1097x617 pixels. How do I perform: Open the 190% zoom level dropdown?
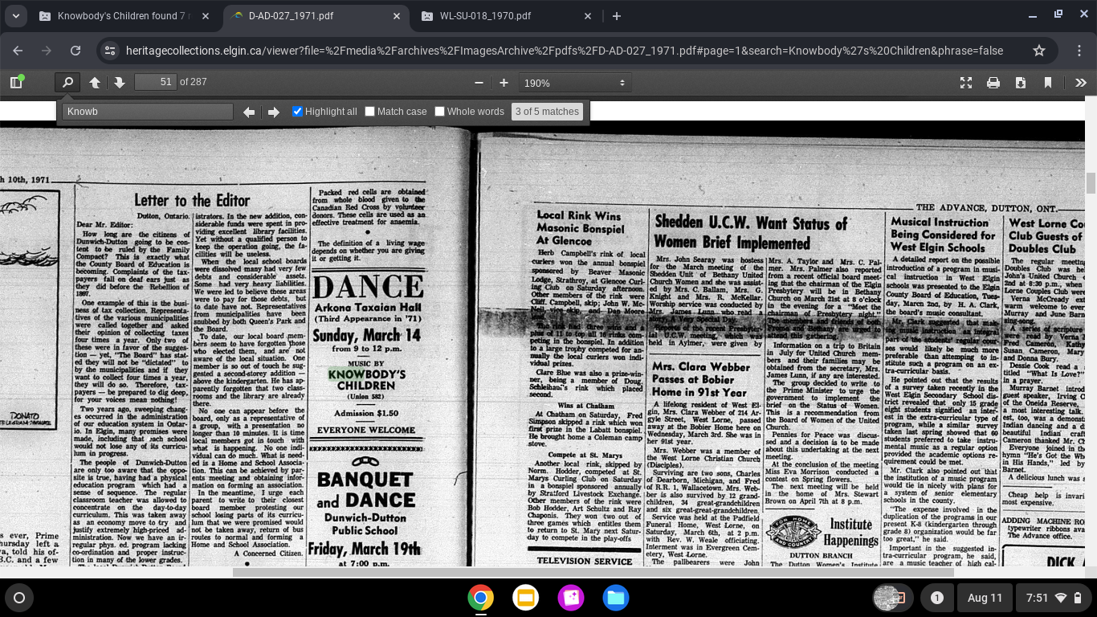[x=574, y=83]
